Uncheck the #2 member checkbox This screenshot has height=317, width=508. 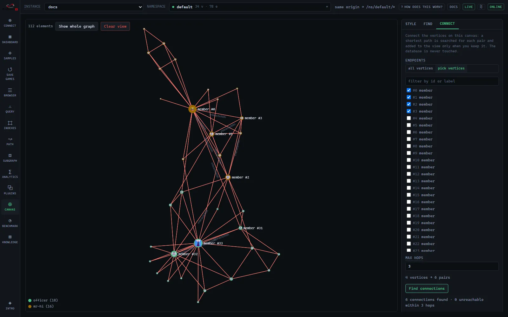pyautogui.click(x=409, y=104)
